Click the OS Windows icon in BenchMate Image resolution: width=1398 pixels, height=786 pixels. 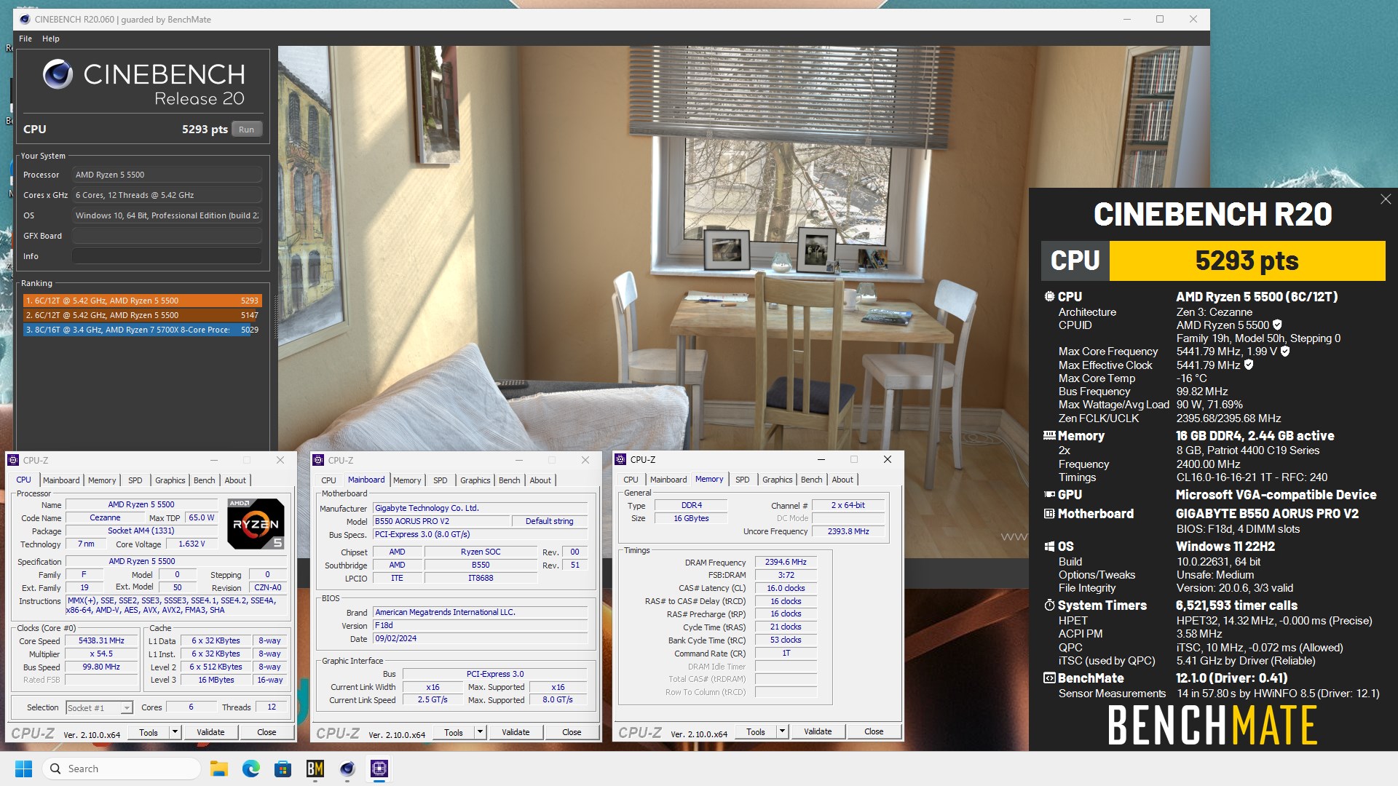point(1049,547)
